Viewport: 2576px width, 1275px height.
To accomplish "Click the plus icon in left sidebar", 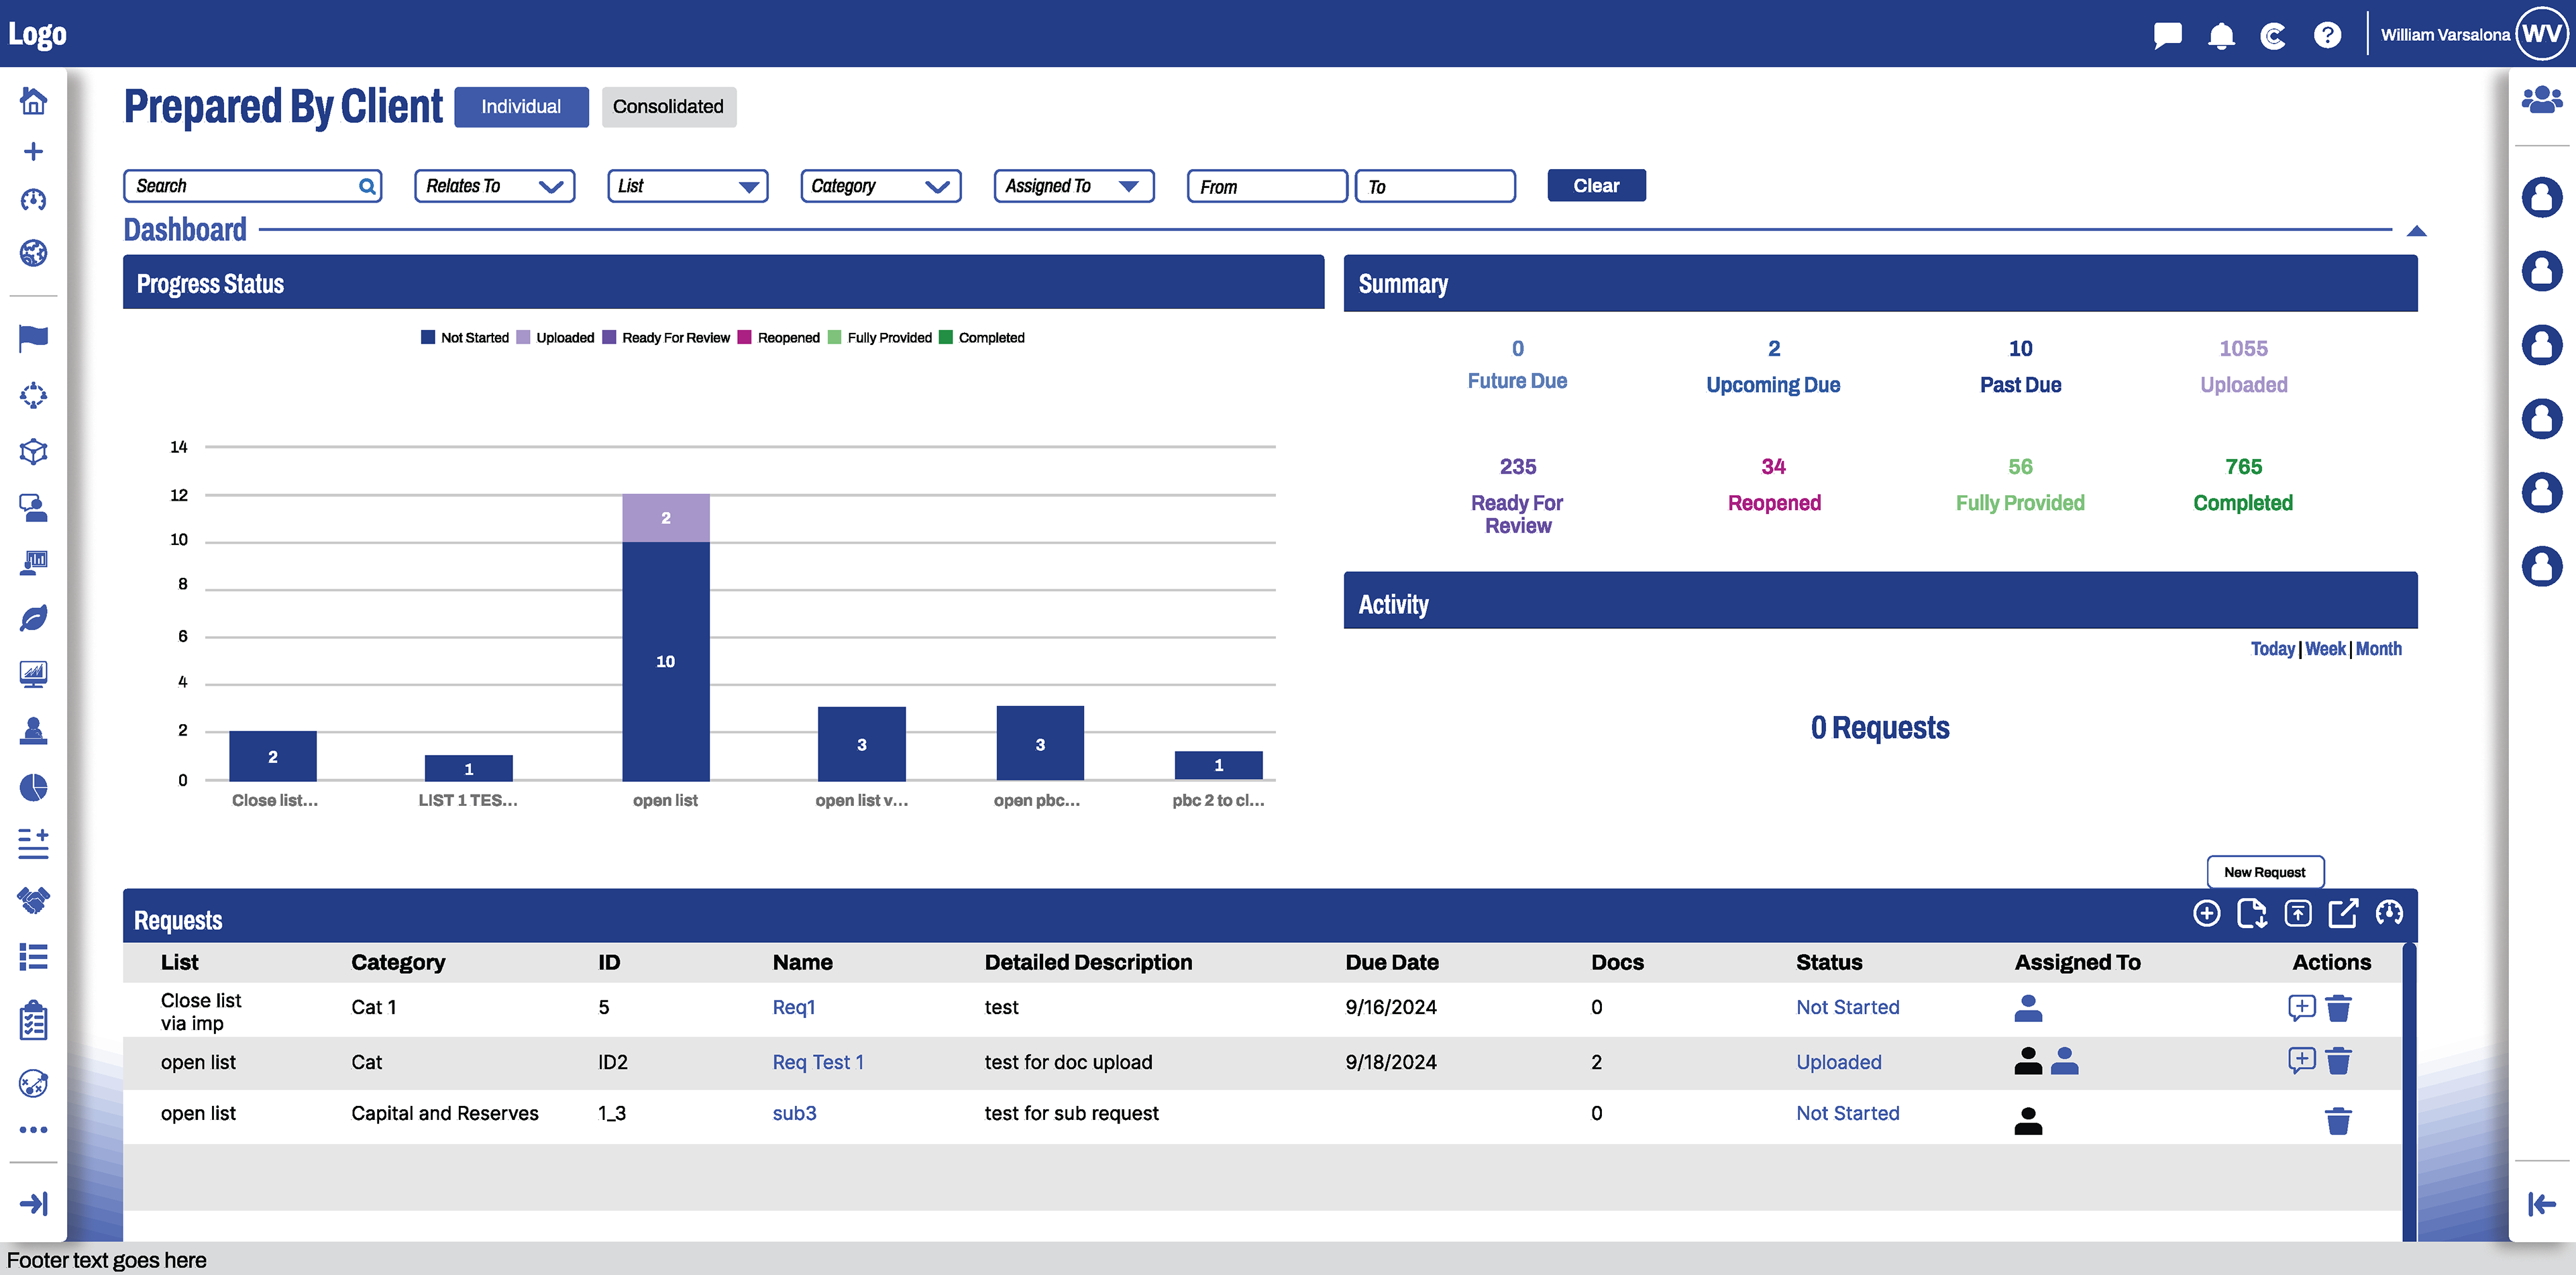I will [33, 151].
